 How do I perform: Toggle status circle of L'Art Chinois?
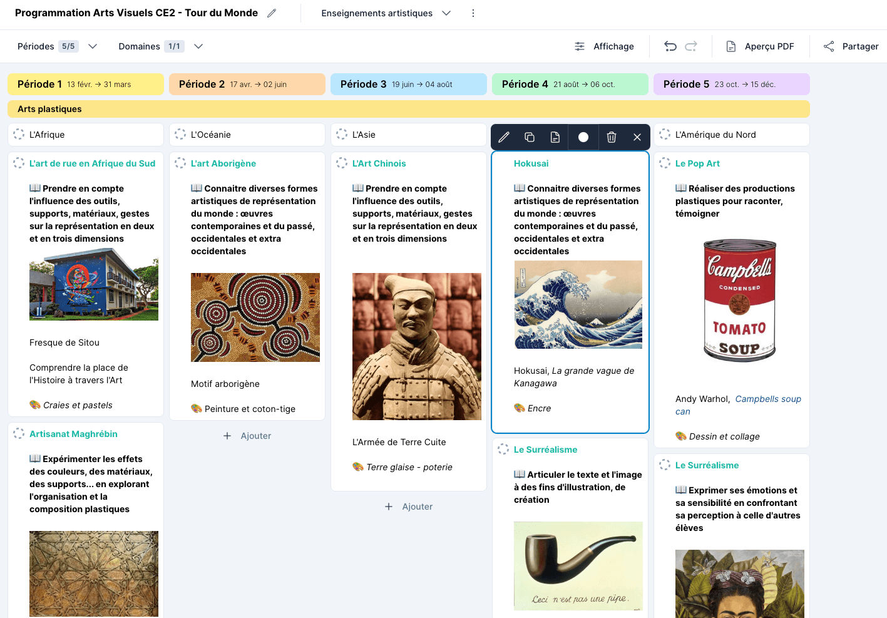coord(342,163)
